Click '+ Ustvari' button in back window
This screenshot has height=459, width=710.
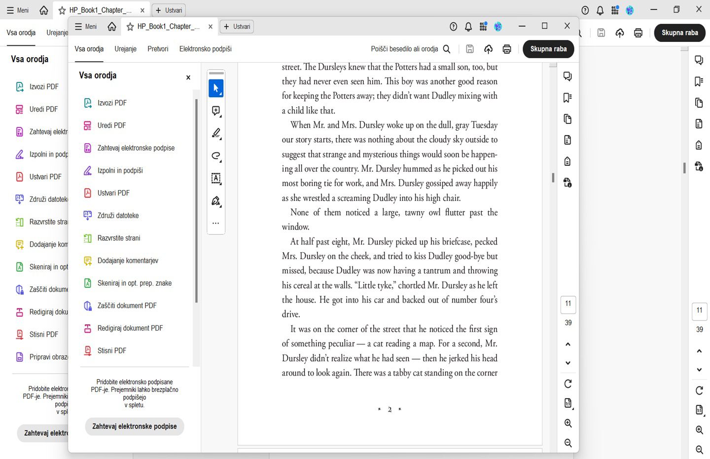point(169,10)
